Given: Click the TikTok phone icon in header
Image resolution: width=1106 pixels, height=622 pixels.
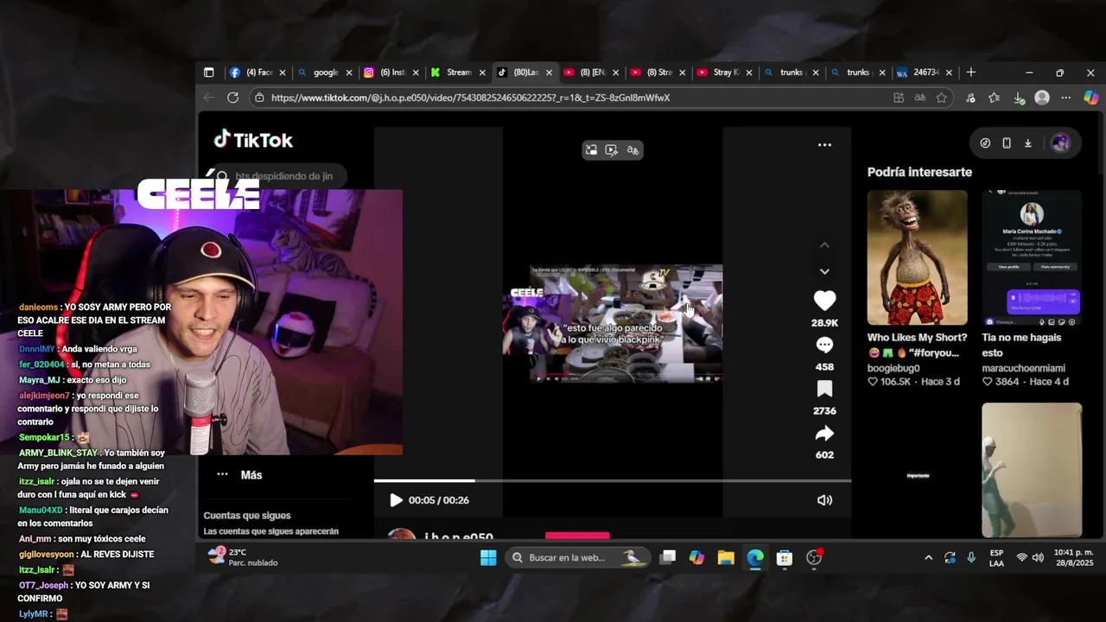Looking at the screenshot, I should coord(1007,143).
